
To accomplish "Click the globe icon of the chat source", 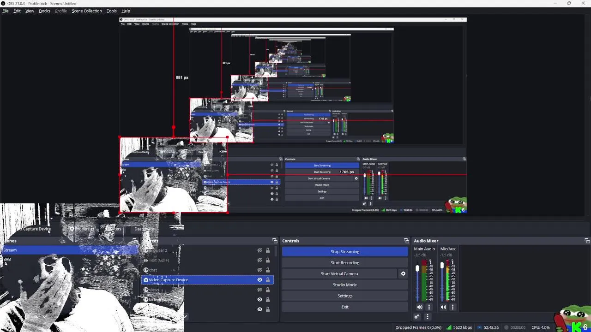I will click(146, 270).
